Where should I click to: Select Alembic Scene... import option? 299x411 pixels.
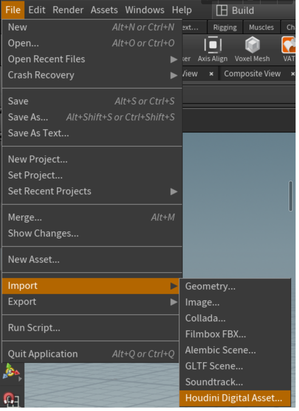pos(235,351)
